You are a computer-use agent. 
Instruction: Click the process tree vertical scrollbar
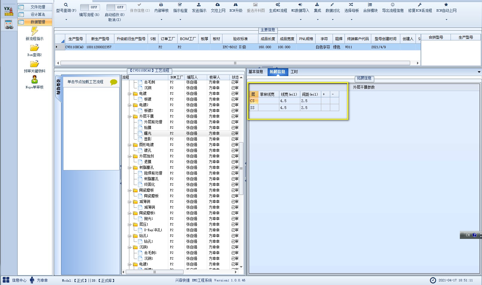coord(241,169)
